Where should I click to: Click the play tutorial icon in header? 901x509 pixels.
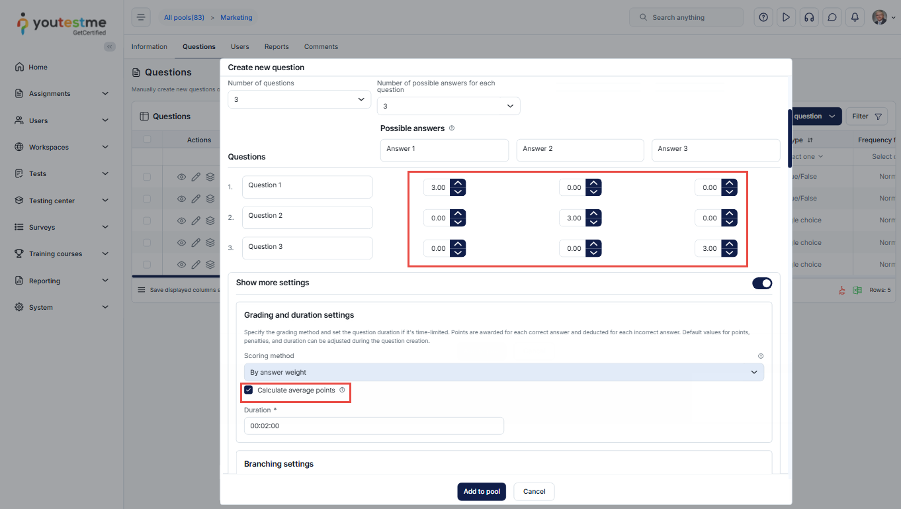click(x=786, y=17)
